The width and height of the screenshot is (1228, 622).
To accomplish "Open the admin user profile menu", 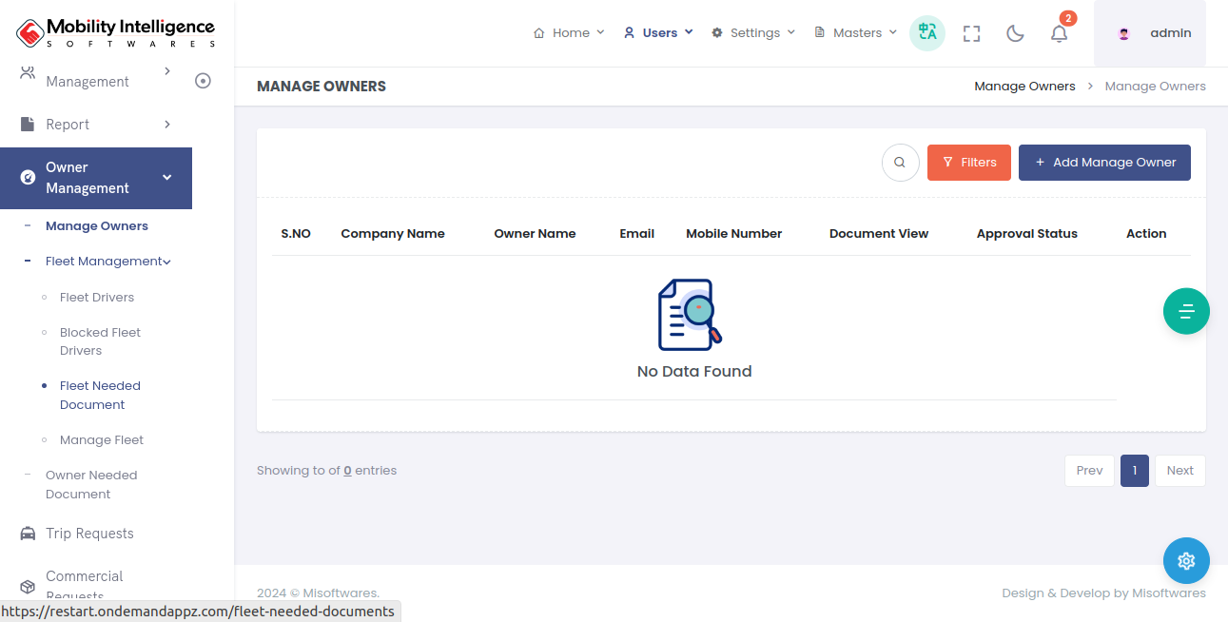I will click(1150, 33).
